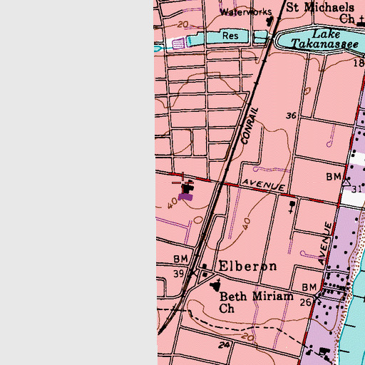Click the spot elevation number 24
The width and height of the screenshot is (365, 365).
pyautogui.click(x=224, y=345)
